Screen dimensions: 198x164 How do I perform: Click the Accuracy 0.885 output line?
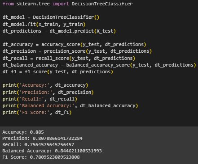pos(23,132)
